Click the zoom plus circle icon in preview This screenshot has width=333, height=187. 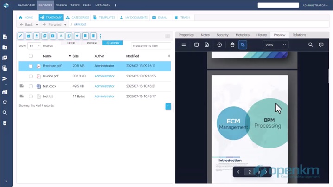click(219, 45)
